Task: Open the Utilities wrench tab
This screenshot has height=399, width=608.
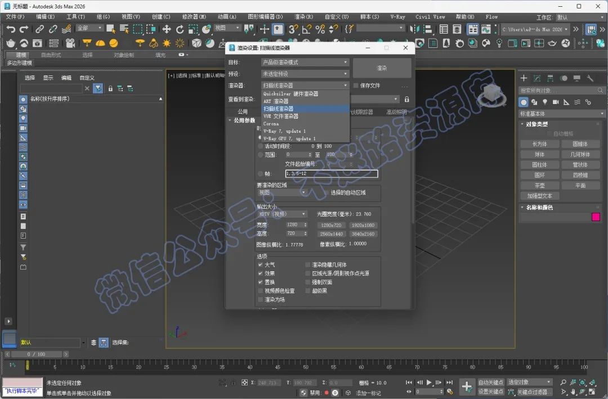Action: click(x=590, y=78)
